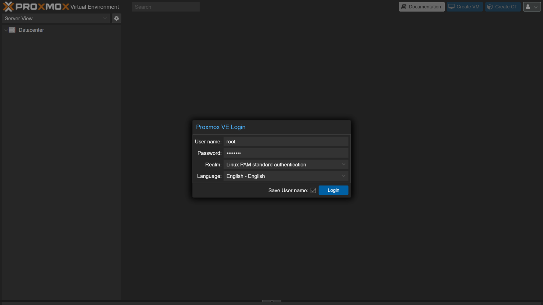Screen dimensions: 543x305
Task: Toggle Save User name checkbox
Action: pyautogui.click(x=313, y=190)
